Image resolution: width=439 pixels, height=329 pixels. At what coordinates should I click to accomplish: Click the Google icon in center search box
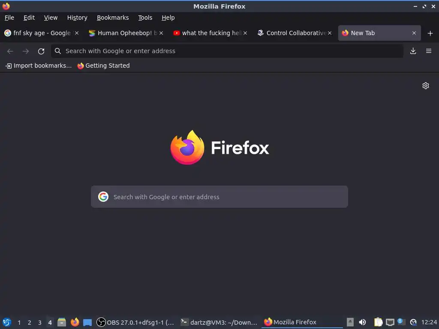pos(103,197)
